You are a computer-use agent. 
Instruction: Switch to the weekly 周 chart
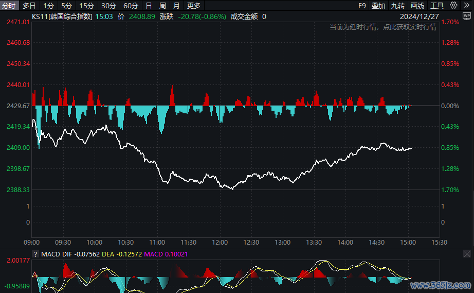(162, 6)
